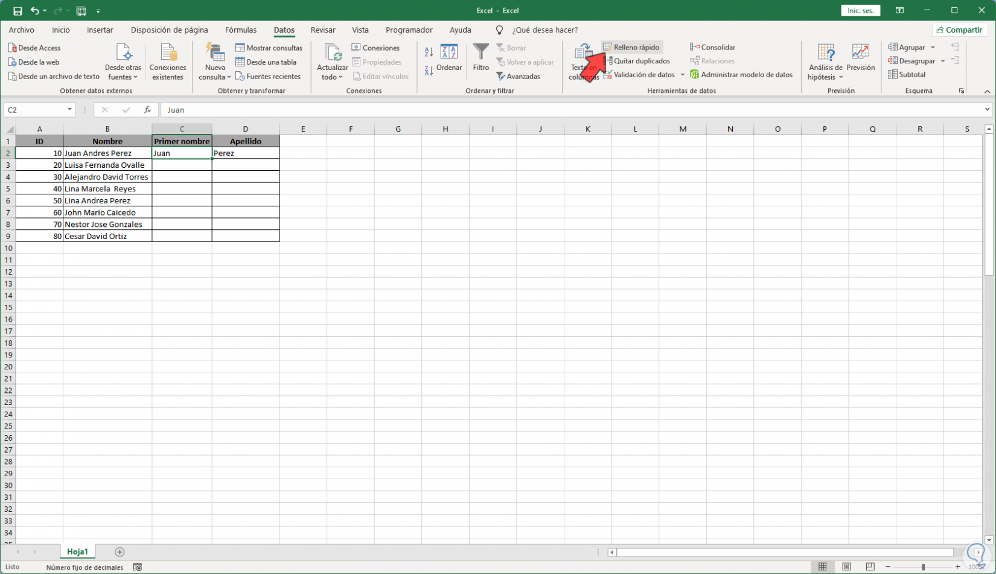Screen dimensions: 996x574
Task: Click vertical scrollbar down arrow
Action: click(989, 540)
